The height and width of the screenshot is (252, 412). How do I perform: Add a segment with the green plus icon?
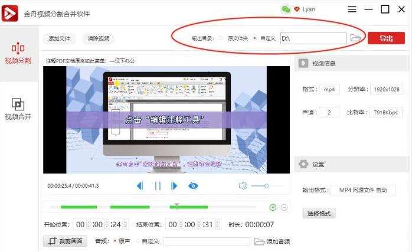[x=273, y=207]
